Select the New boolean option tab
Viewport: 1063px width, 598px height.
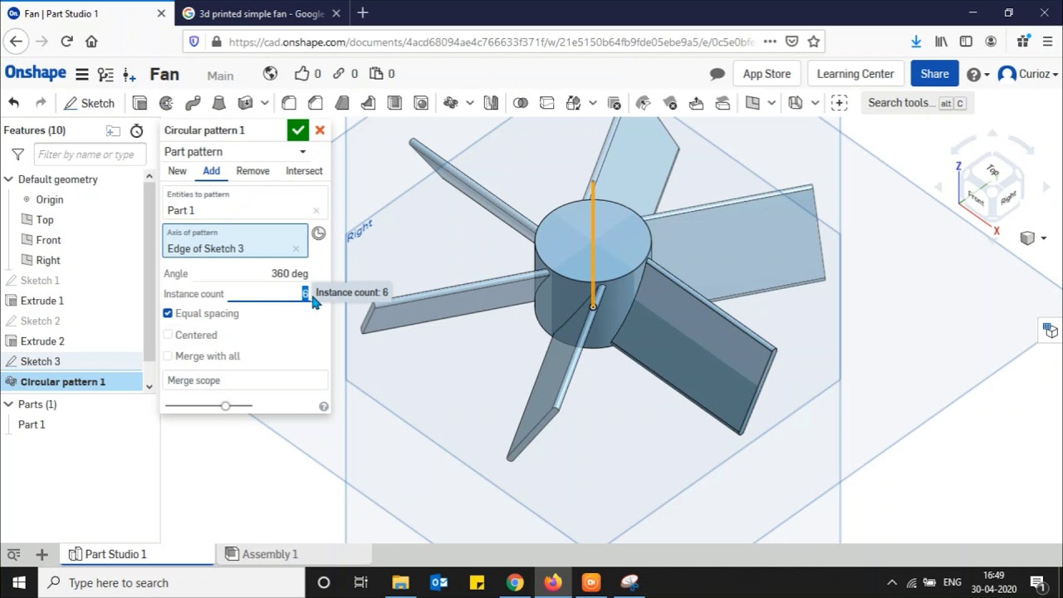pos(177,171)
